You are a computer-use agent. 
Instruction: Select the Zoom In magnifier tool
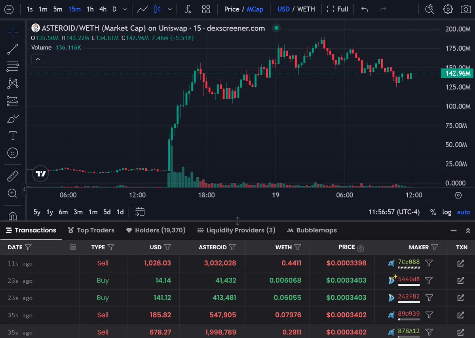tap(12, 194)
